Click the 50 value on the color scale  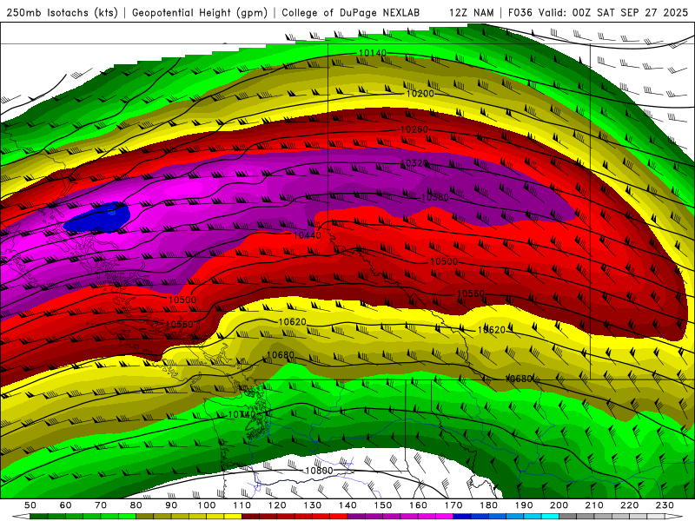[x=30, y=505]
